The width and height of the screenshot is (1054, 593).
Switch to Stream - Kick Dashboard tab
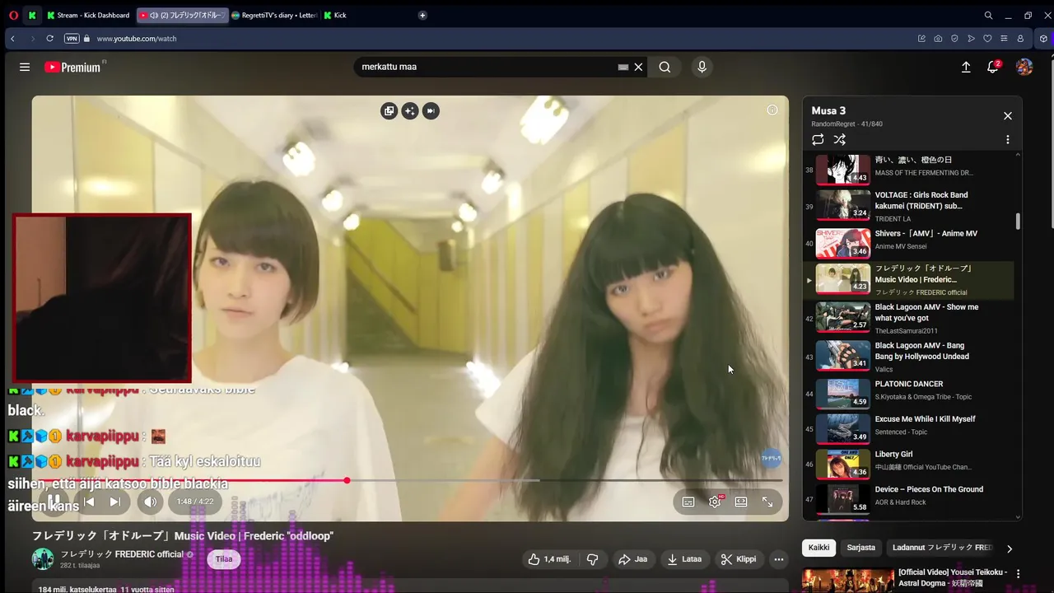click(x=88, y=15)
